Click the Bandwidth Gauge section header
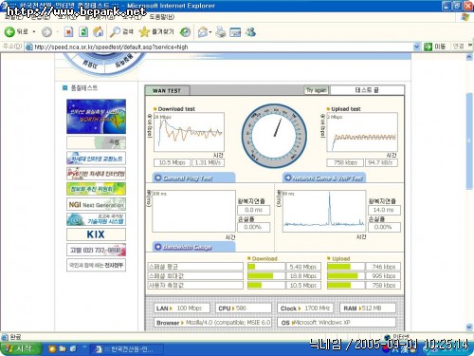The width and height of the screenshot is (474, 356). (194, 247)
